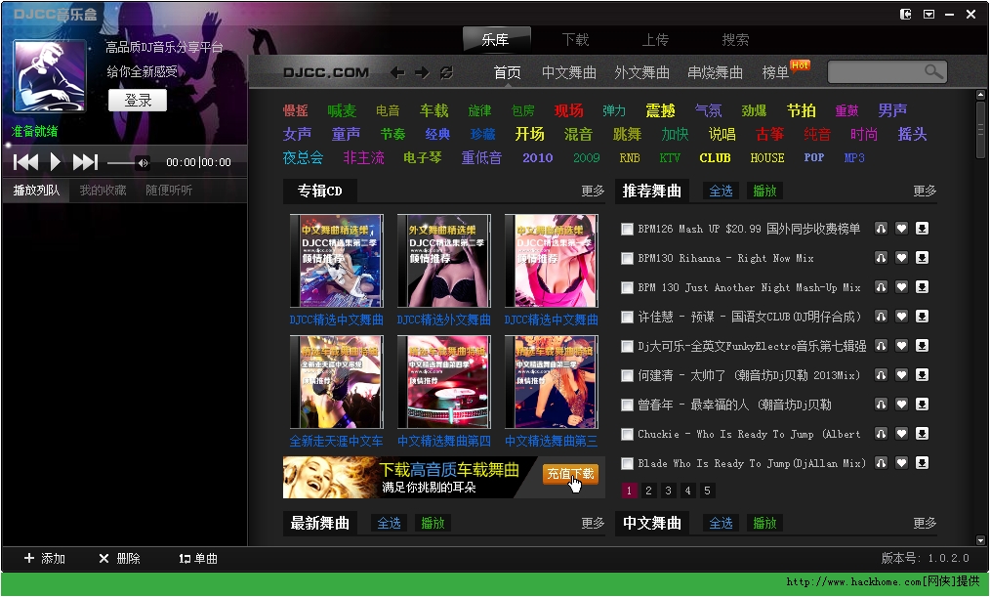Open the title bar dropdown menu
The width and height of the screenshot is (990, 597).
[928, 14]
